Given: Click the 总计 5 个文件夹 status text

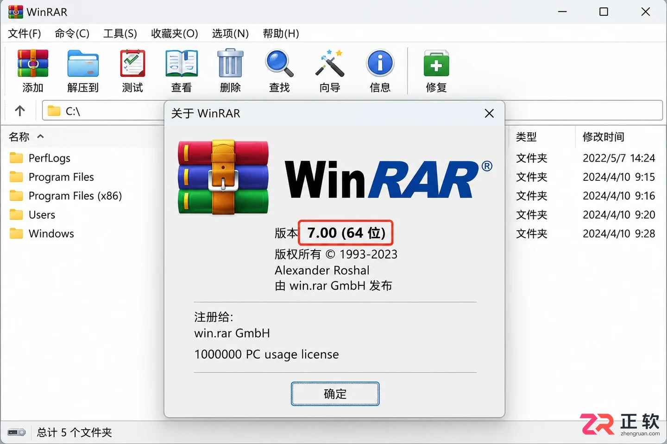Looking at the screenshot, I should tap(75, 432).
